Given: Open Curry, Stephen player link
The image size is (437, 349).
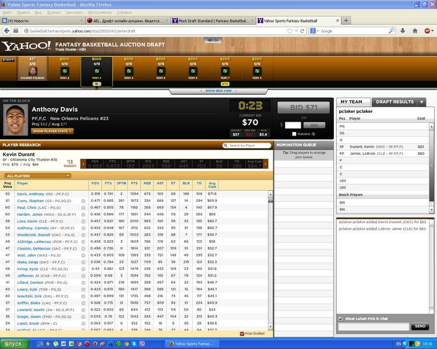Looking at the screenshot, I should (x=30, y=201).
